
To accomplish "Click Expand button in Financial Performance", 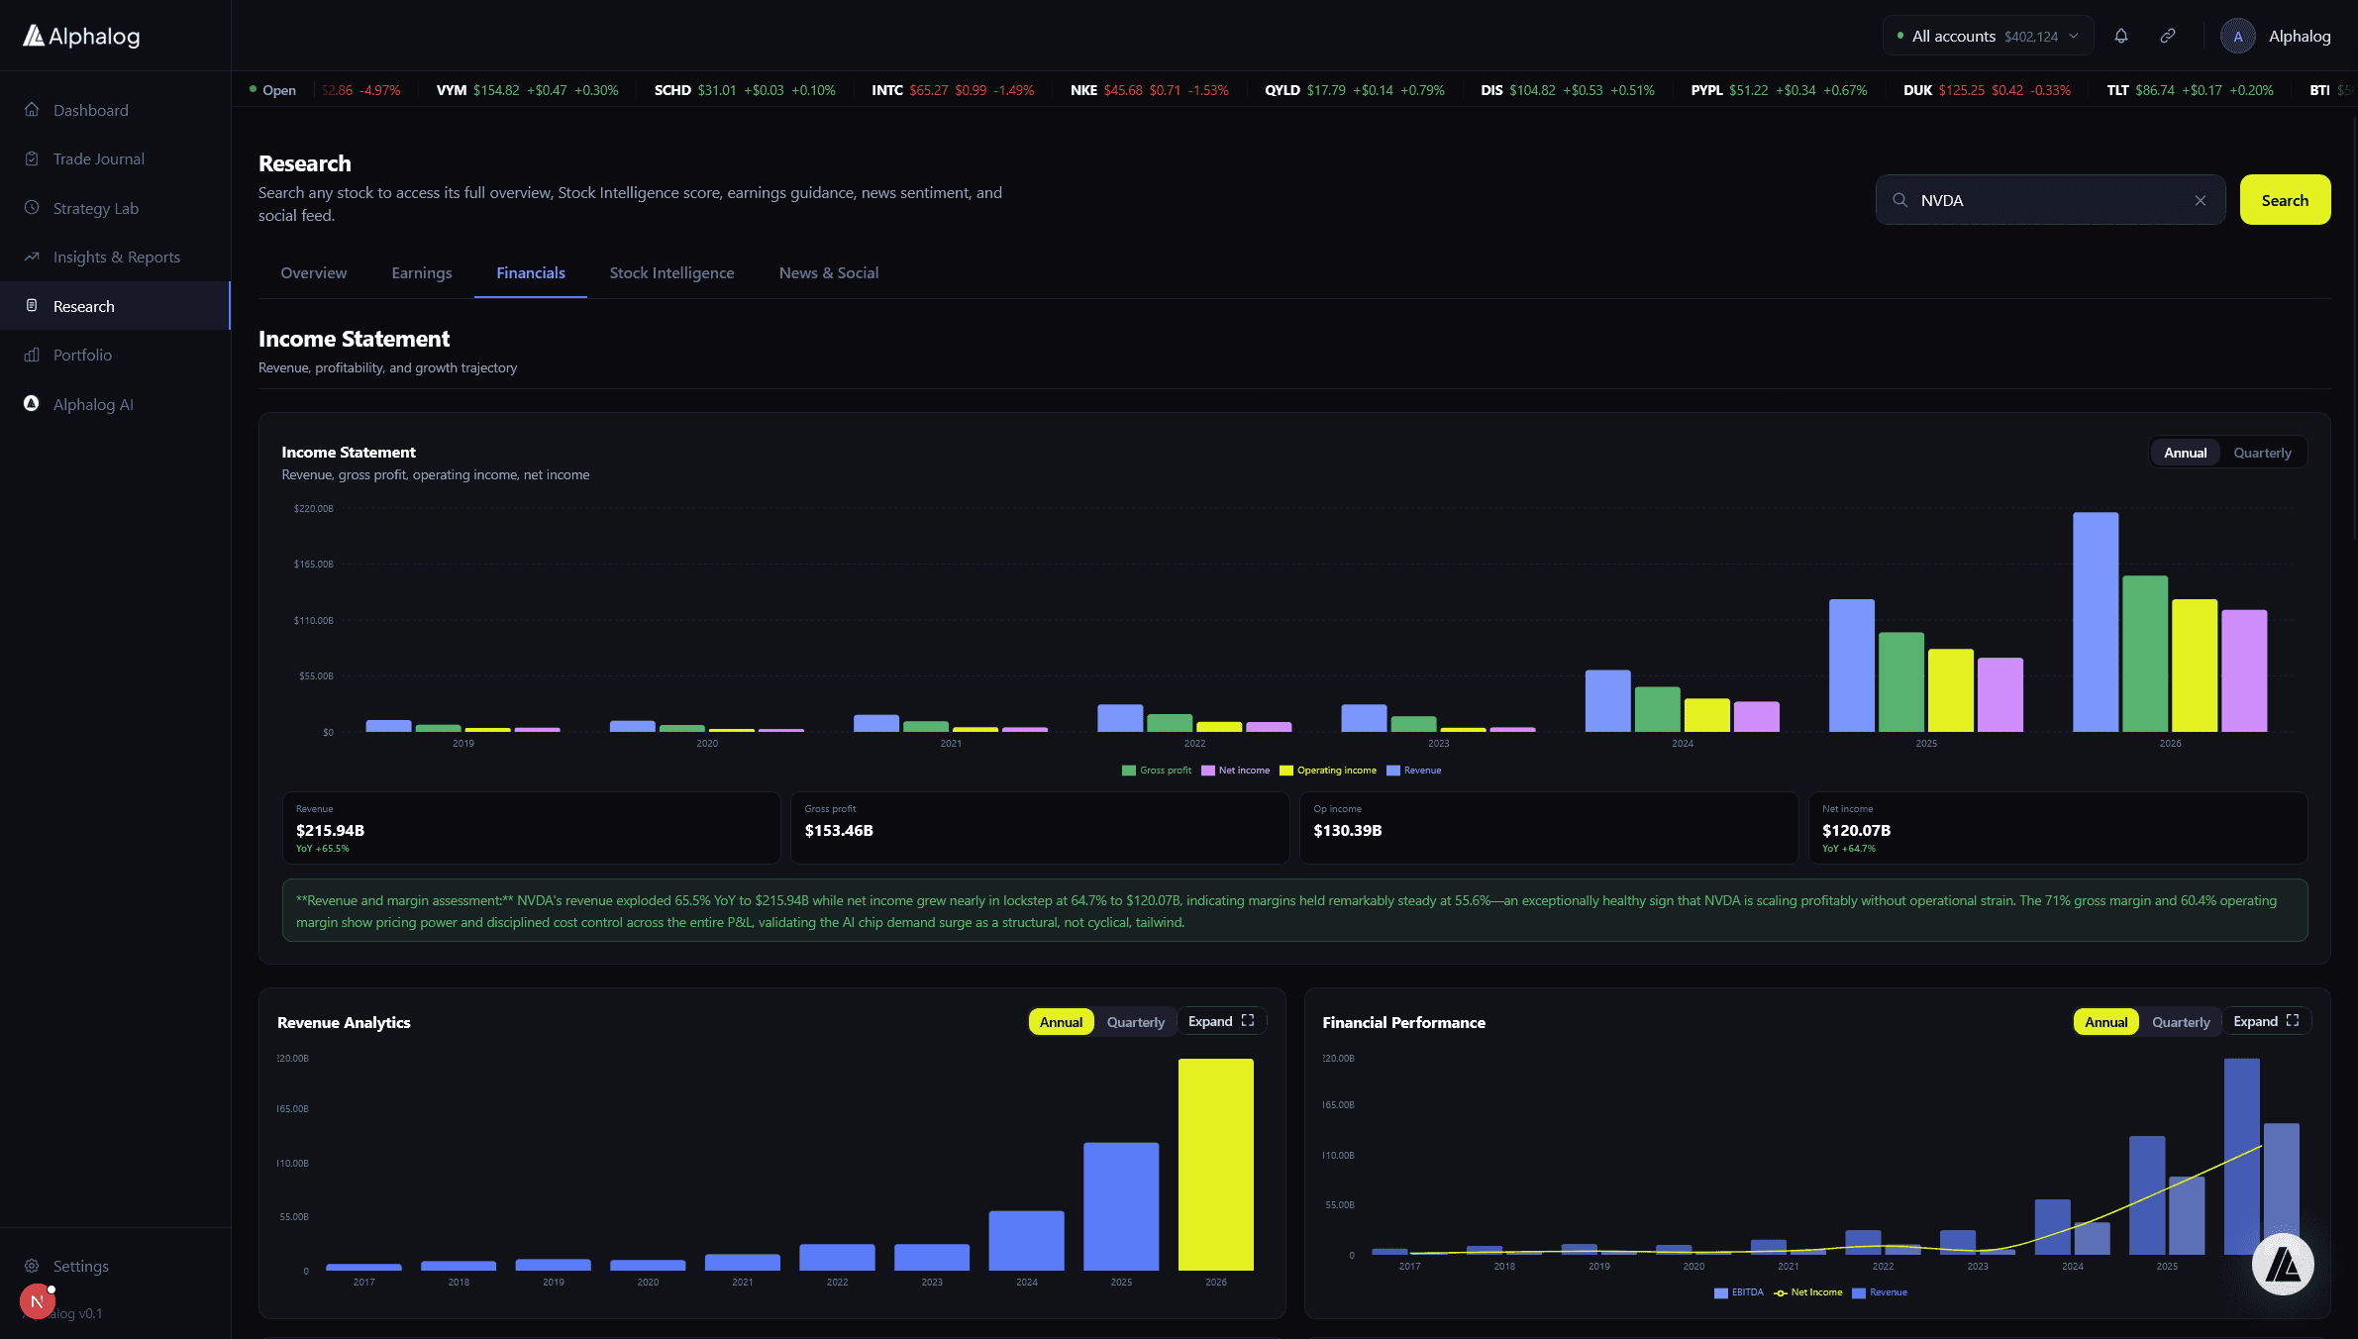I will pos(2266,1021).
